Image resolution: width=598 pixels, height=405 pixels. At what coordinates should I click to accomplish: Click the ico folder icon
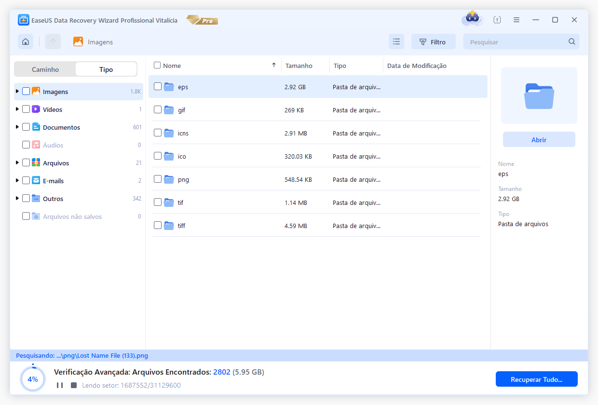(x=169, y=156)
